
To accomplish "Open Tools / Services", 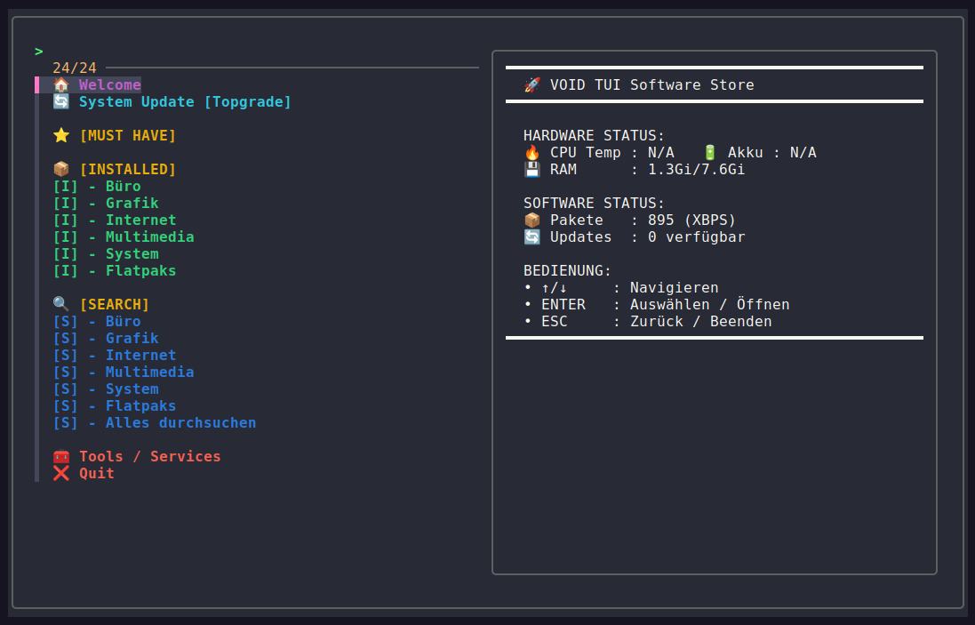I will click(x=149, y=456).
